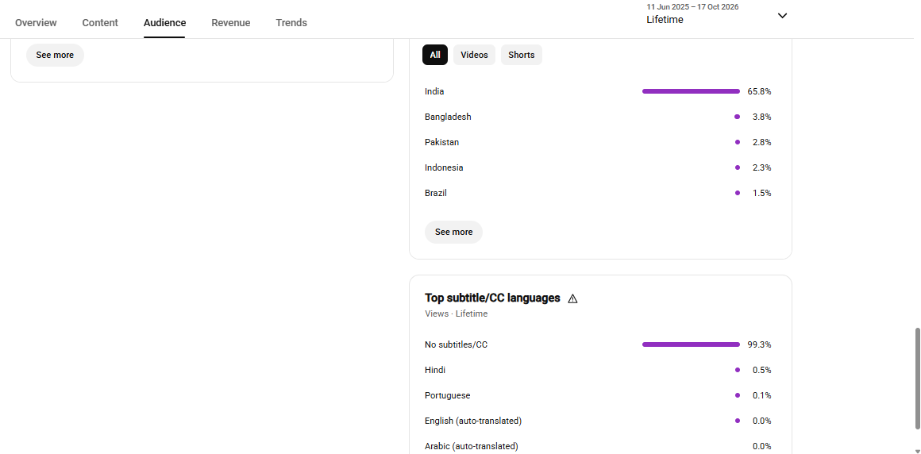
Task: Click the 0.5% Hindi value
Action: [x=761, y=370]
